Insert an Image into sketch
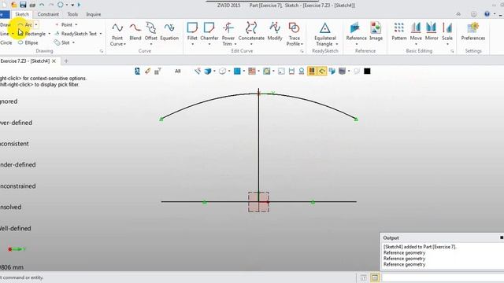The width and height of the screenshot is (504, 283). [376, 31]
